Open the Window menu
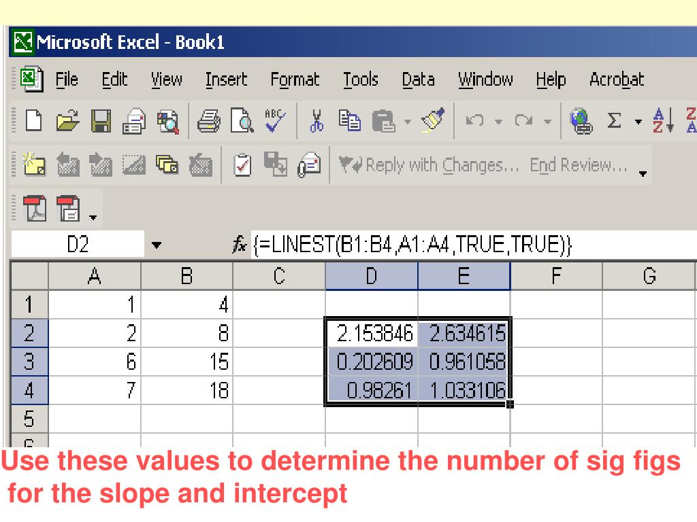Screen dimensions: 697x522 [x=485, y=80]
